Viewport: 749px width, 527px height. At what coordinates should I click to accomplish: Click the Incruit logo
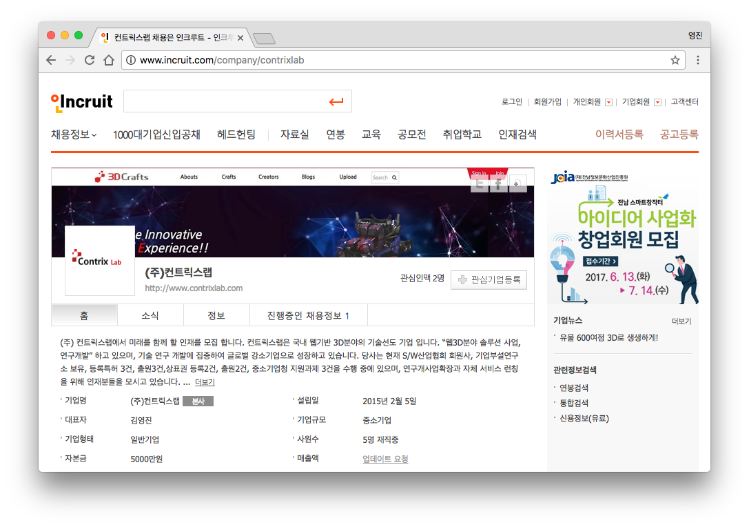[x=82, y=102]
